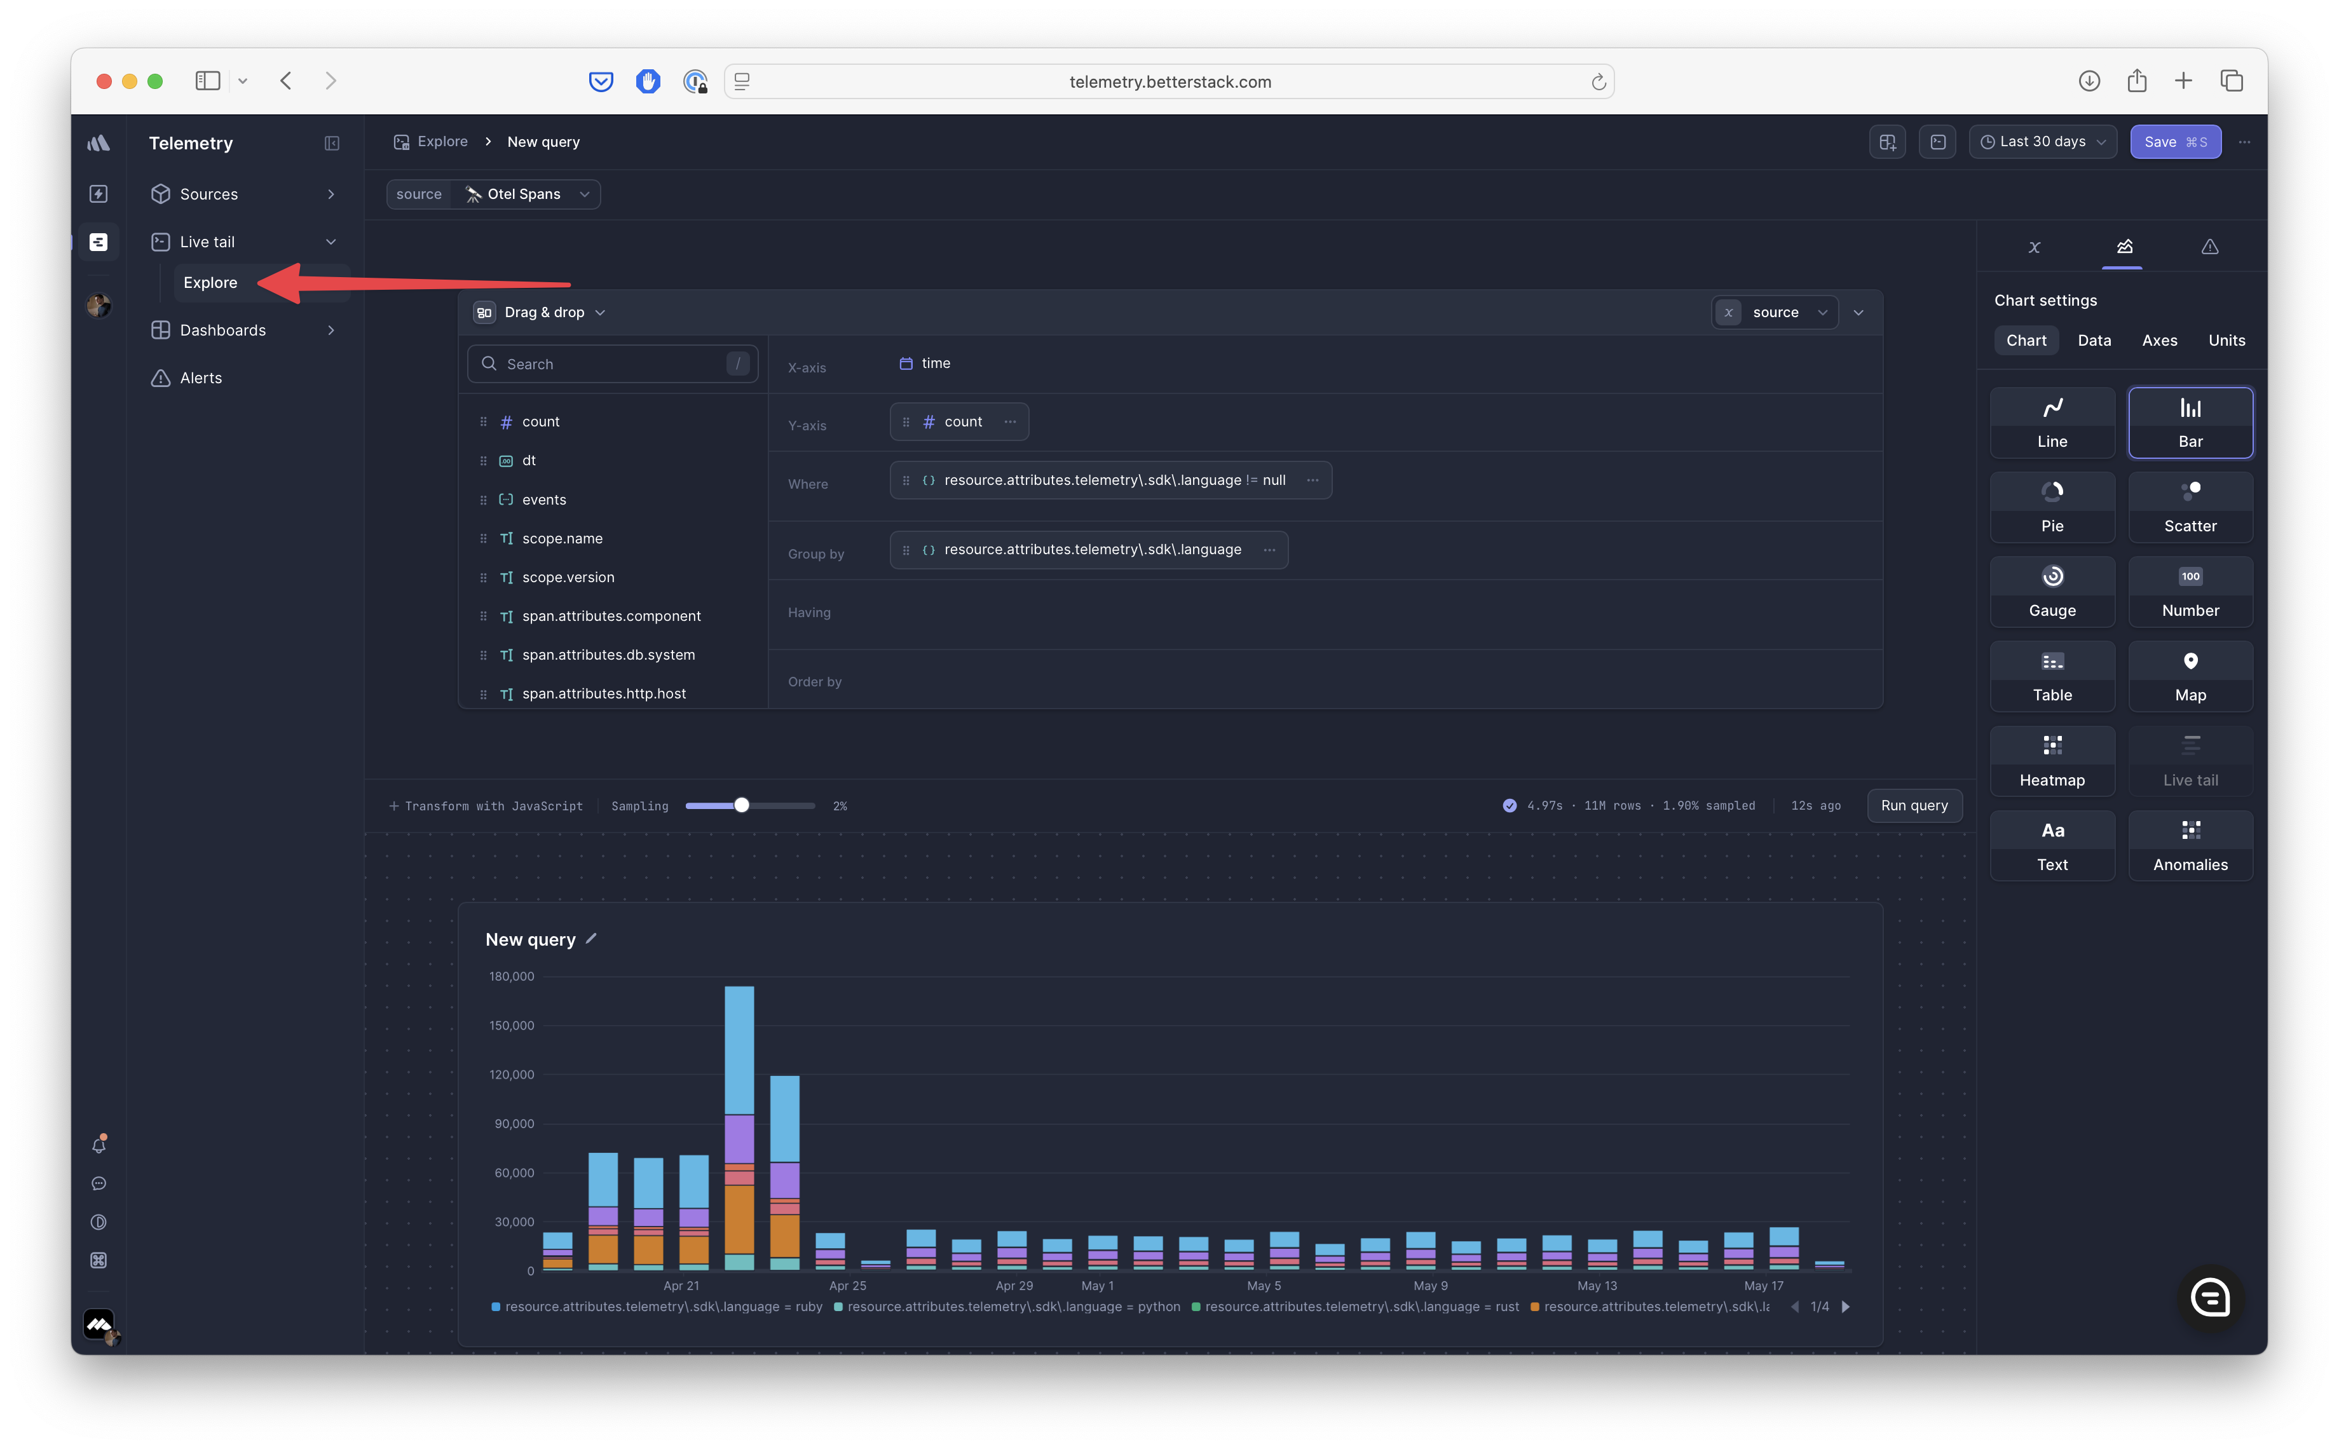Screen dimensions: 2339x1449
Task: Select the Bar chart type
Action: (x=2190, y=423)
